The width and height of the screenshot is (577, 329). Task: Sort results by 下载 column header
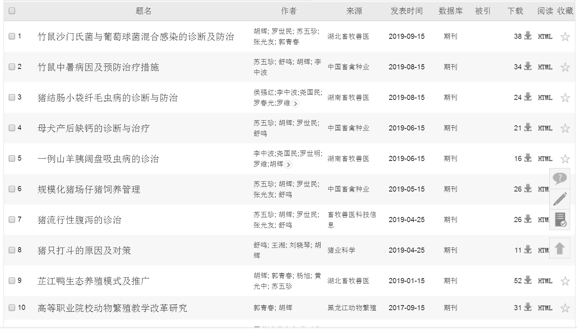515,11
